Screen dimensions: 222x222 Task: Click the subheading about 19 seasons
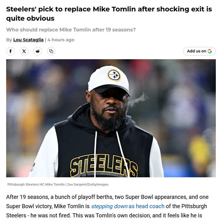[71, 30]
